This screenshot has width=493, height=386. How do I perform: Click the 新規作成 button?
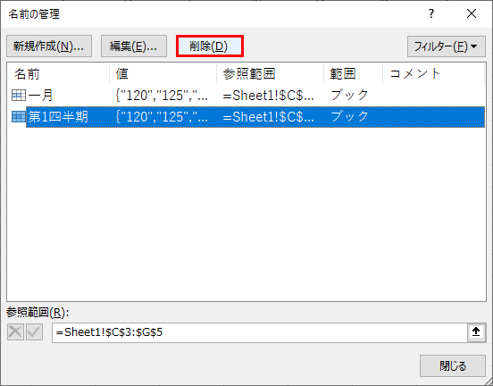[49, 46]
